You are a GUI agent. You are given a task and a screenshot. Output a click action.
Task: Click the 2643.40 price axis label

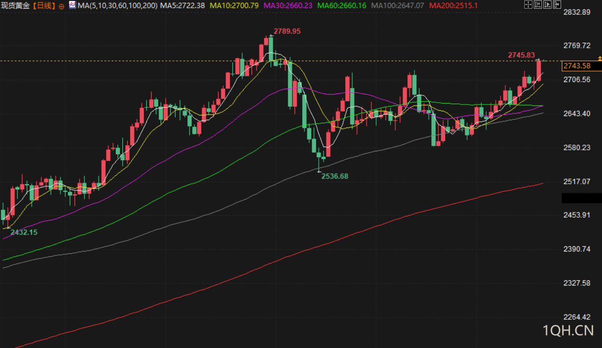(577, 114)
